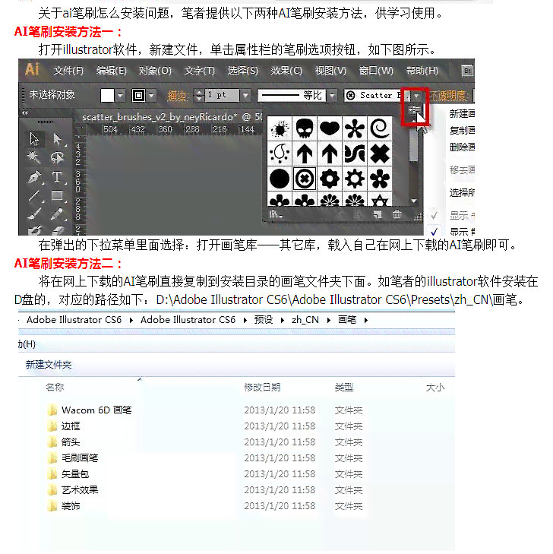The image size is (553, 554).
Task: Pick the Lasso tool
Action: [x=57, y=157]
